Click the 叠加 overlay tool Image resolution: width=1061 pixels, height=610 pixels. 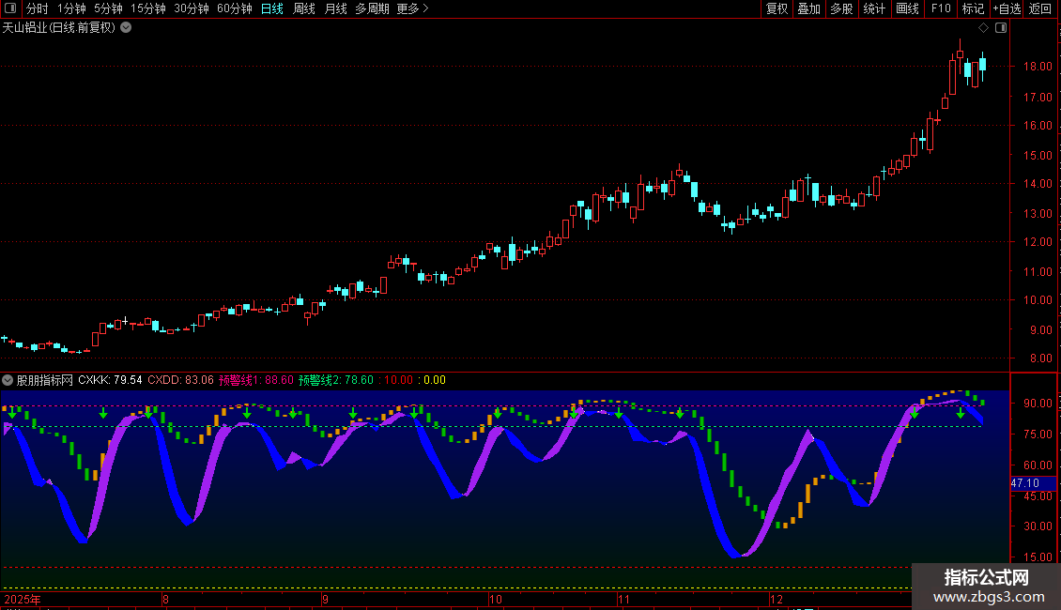pyautogui.click(x=808, y=8)
